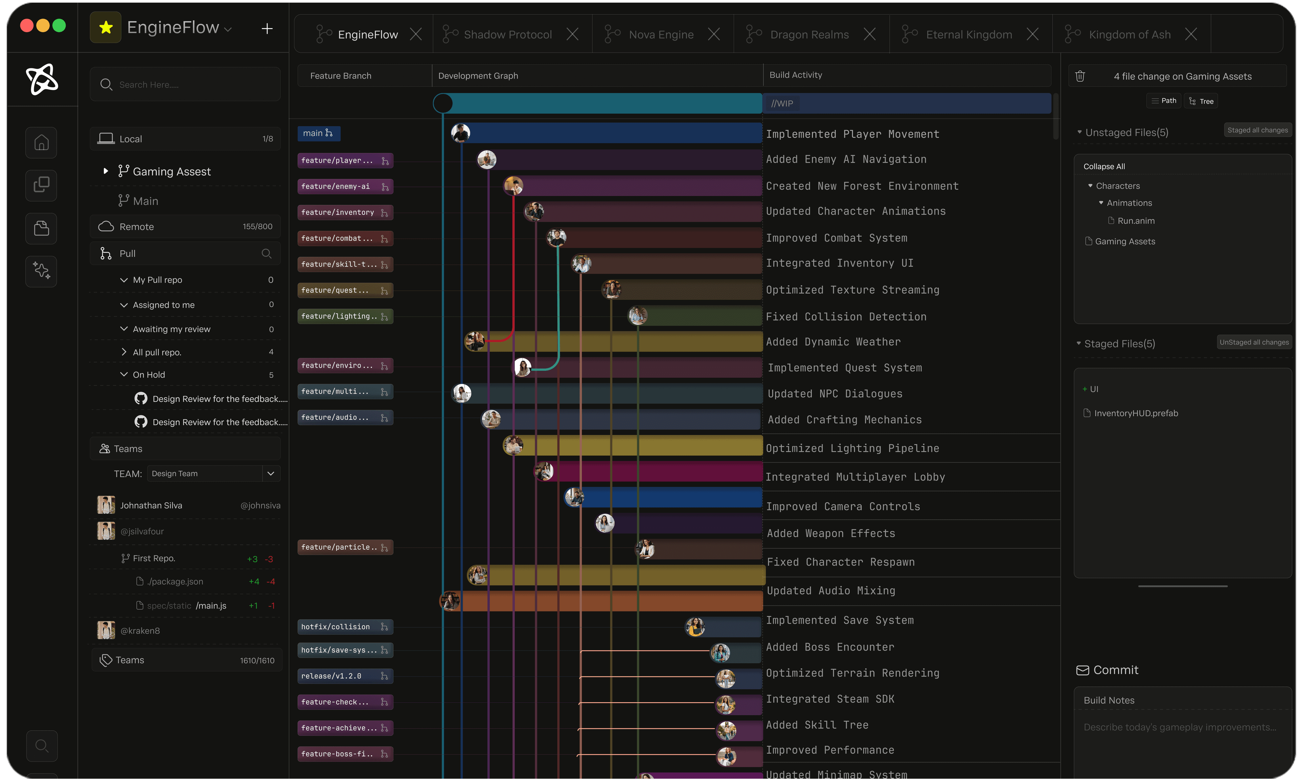1299x780 pixels.
Task: Collapse Awaiting my review section
Action: tap(124, 328)
